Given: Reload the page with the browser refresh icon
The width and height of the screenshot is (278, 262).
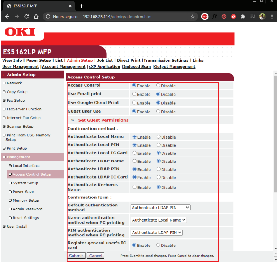Looking at the screenshot, I should click(26, 17).
